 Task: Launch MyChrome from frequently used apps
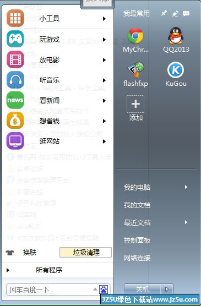[x=135, y=36]
